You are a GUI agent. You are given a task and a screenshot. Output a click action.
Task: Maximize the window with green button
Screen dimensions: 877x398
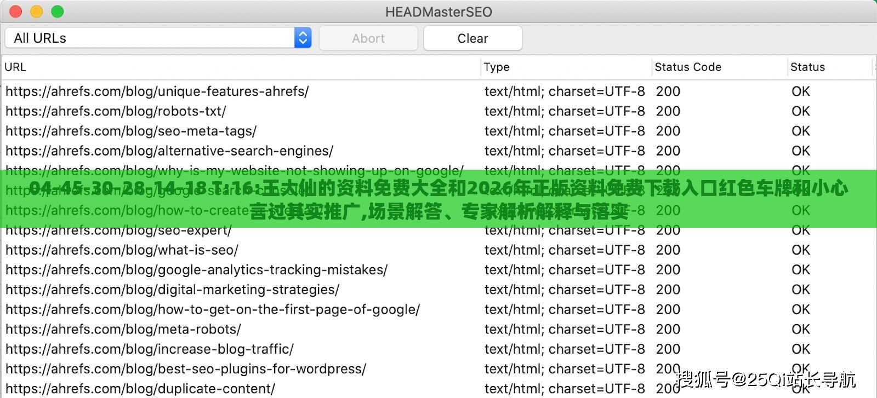click(x=57, y=11)
